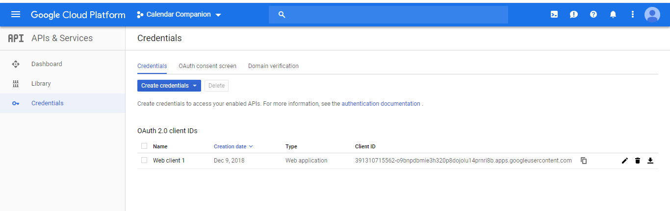Image resolution: width=670 pixels, height=211 pixels.
Task: Click the OAuth 2.0 client IDs heading
Action: [x=167, y=131]
